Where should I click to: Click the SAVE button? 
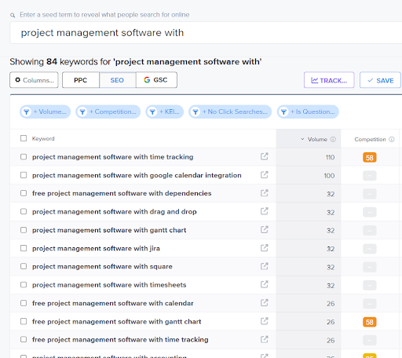pyautogui.click(x=380, y=80)
